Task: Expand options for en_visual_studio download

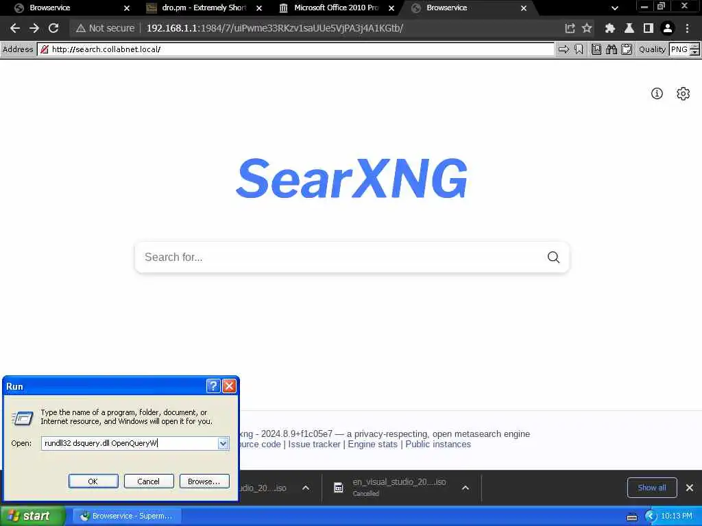Action: 465,488
